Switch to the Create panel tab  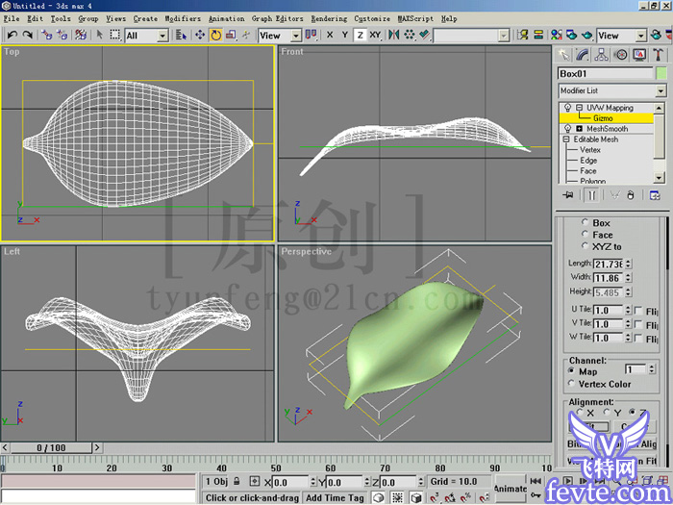coord(563,55)
